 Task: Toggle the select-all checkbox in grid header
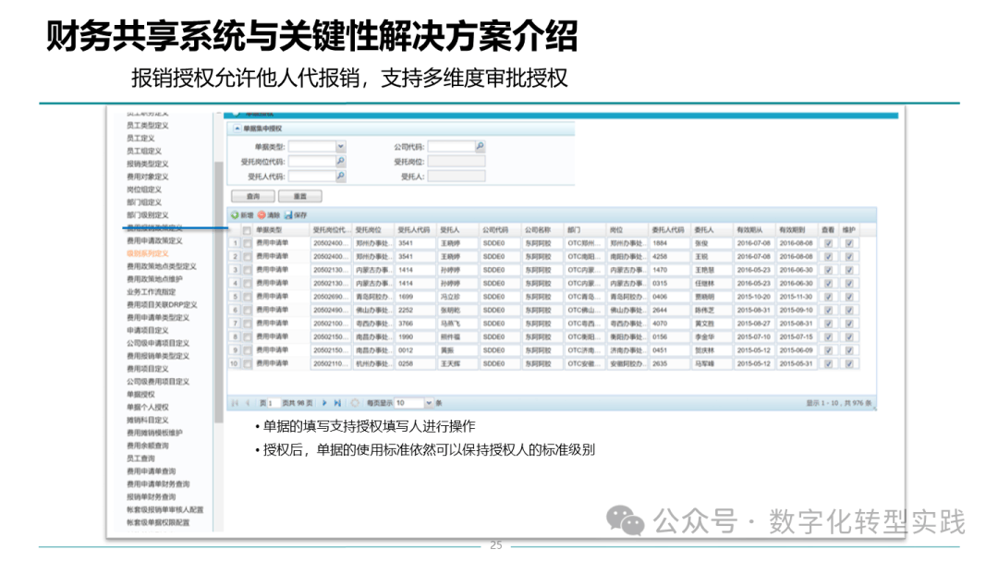[x=247, y=230]
